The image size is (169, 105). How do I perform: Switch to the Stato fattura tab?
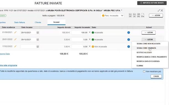click(19, 22)
